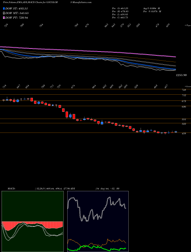The width and height of the screenshot is (191, 252).
Task: Click inside the MACD histogram panel
Action: [32, 221]
